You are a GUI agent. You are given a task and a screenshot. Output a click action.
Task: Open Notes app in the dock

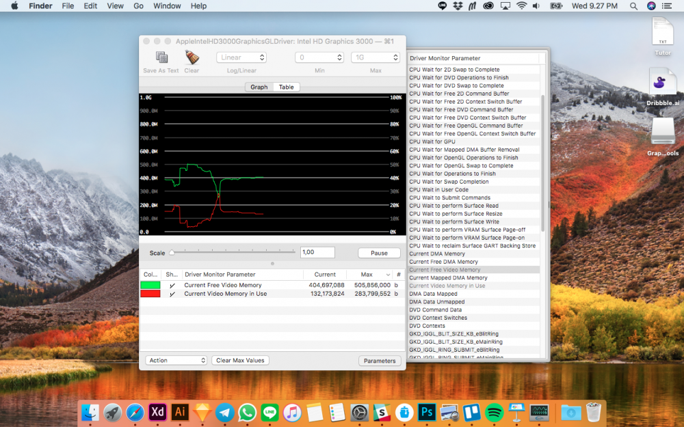(315, 412)
